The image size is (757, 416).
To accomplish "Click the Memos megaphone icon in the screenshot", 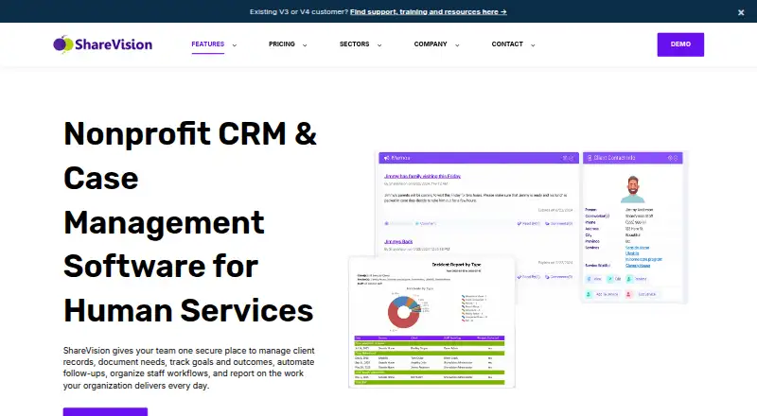I will click(386, 158).
